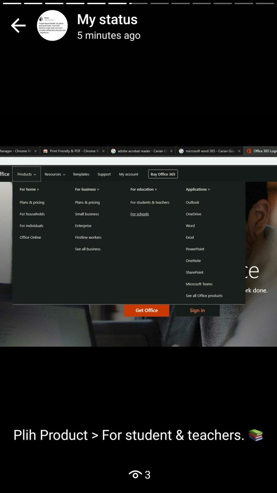Screen dimensions: 277x493
Task: Tap the eye icon showing 3 views
Action: click(135, 475)
